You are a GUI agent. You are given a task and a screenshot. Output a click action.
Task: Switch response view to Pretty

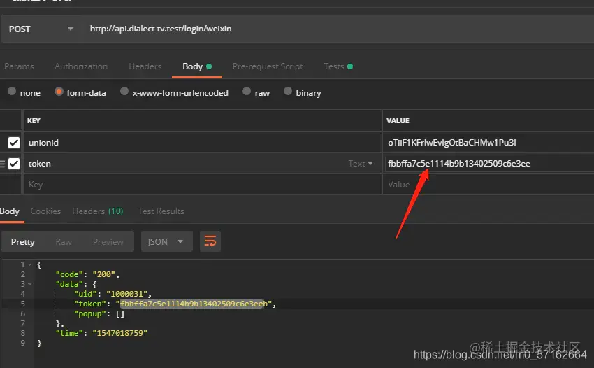[x=23, y=241]
